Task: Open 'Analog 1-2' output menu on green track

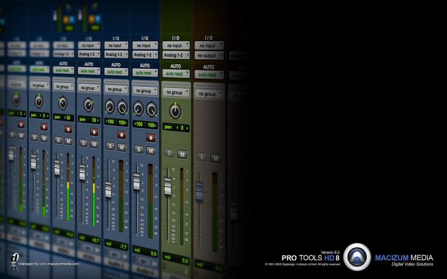Action: click(x=176, y=55)
